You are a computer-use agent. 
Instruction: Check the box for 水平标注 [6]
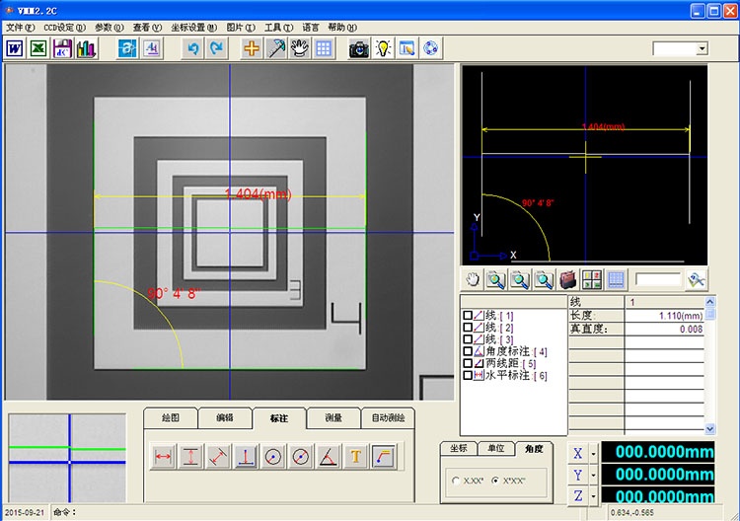point(468,375)
